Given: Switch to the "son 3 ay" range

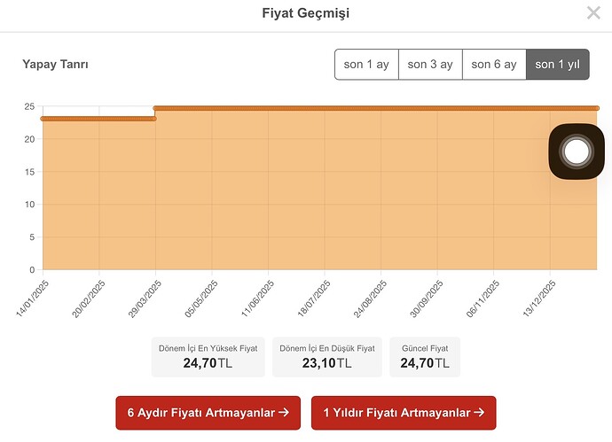Looking at the screenshot, I should pyautogui.click(x=430, y=65).
